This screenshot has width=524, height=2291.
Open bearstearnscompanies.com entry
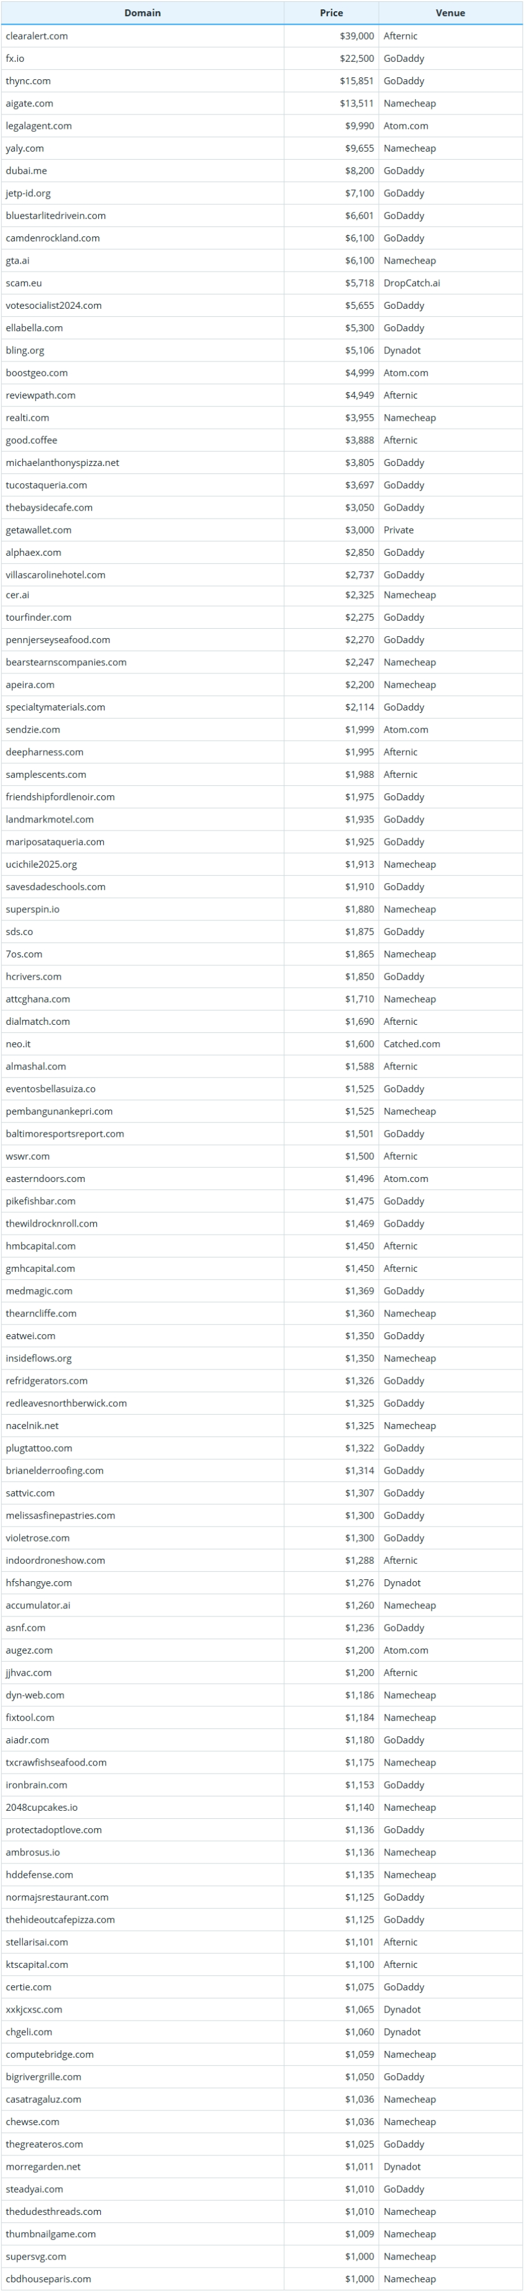click(65, 663)
